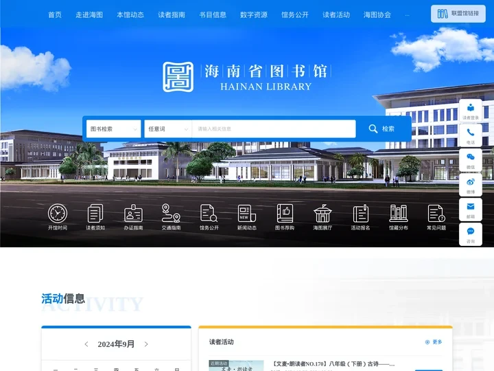Screen dimensions: 494x371
Task: Click the 2024年9月 calendar title
Action: coord(116,344)
